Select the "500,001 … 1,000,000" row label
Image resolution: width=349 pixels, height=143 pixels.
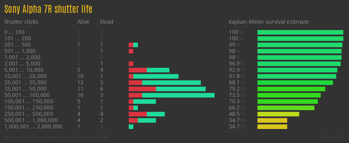coord(31,120)
